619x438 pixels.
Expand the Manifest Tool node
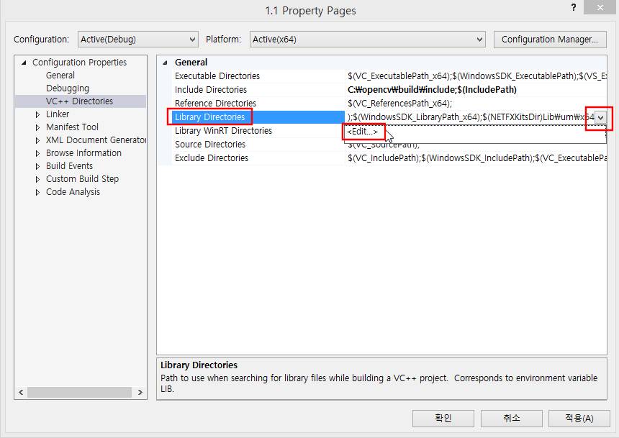[37, 127]
